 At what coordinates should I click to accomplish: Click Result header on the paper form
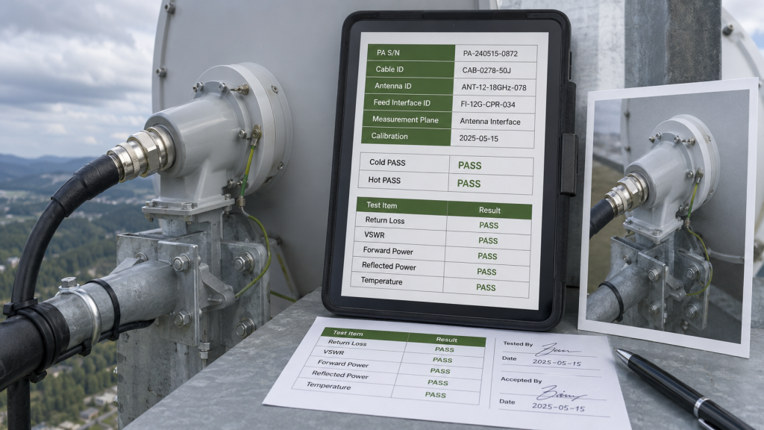coord(446,340)
